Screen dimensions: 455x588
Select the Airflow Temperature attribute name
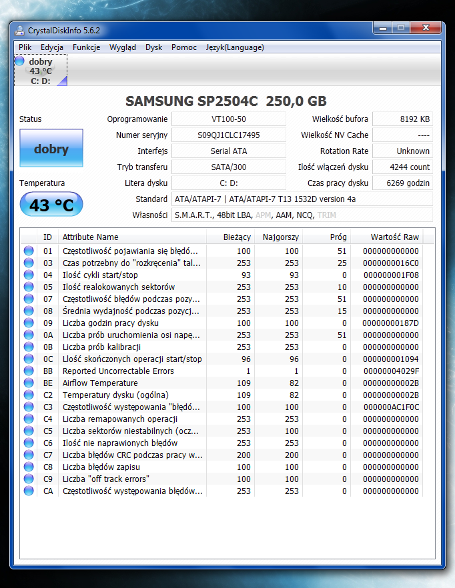click(x=100, y=383)
